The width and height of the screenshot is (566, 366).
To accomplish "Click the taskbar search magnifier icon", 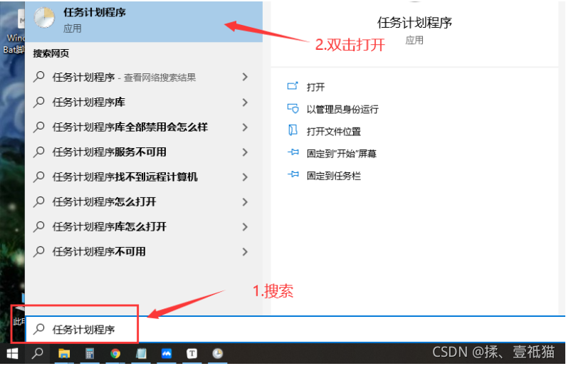I will [x=37, y=353].
